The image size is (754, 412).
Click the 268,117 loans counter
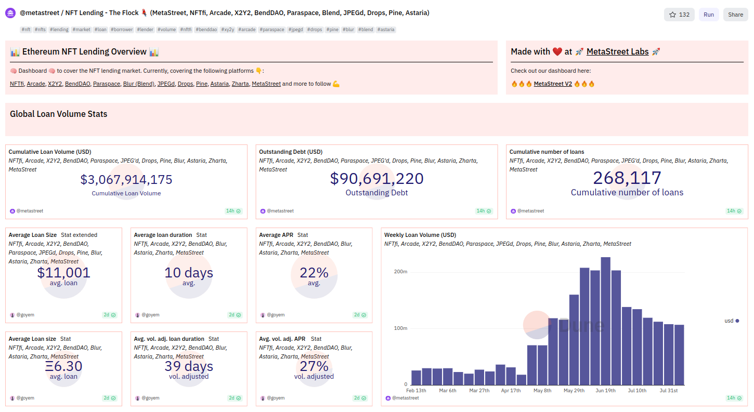(627, 178)
